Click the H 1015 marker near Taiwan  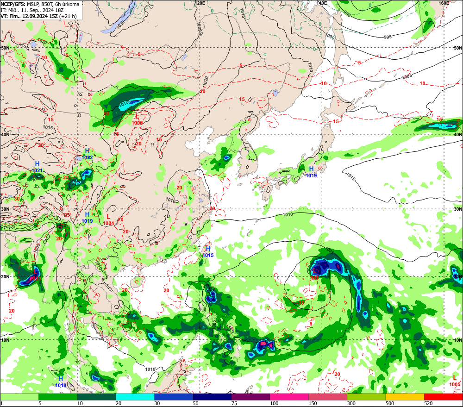pyautogui.click(x=208, y=251)
